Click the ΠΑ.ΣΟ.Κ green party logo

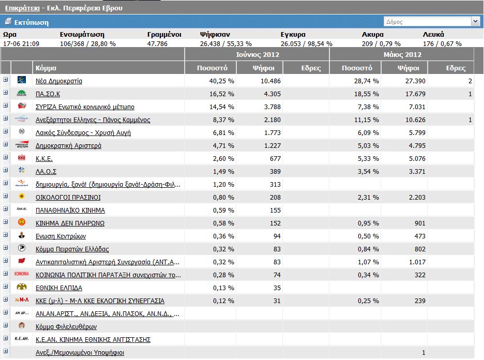tap(22, 94)
